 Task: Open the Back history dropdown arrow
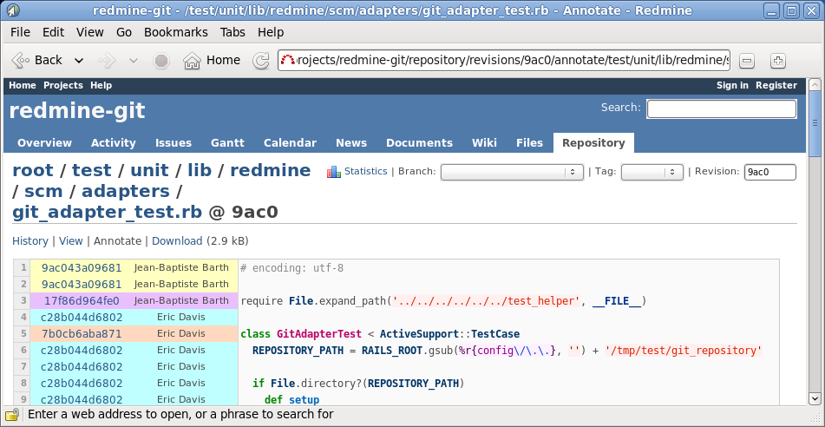79,61
